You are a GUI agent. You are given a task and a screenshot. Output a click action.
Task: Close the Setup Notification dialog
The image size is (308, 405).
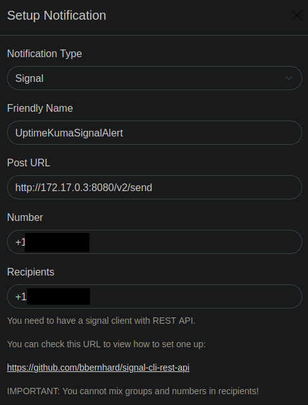coord(297,15)
